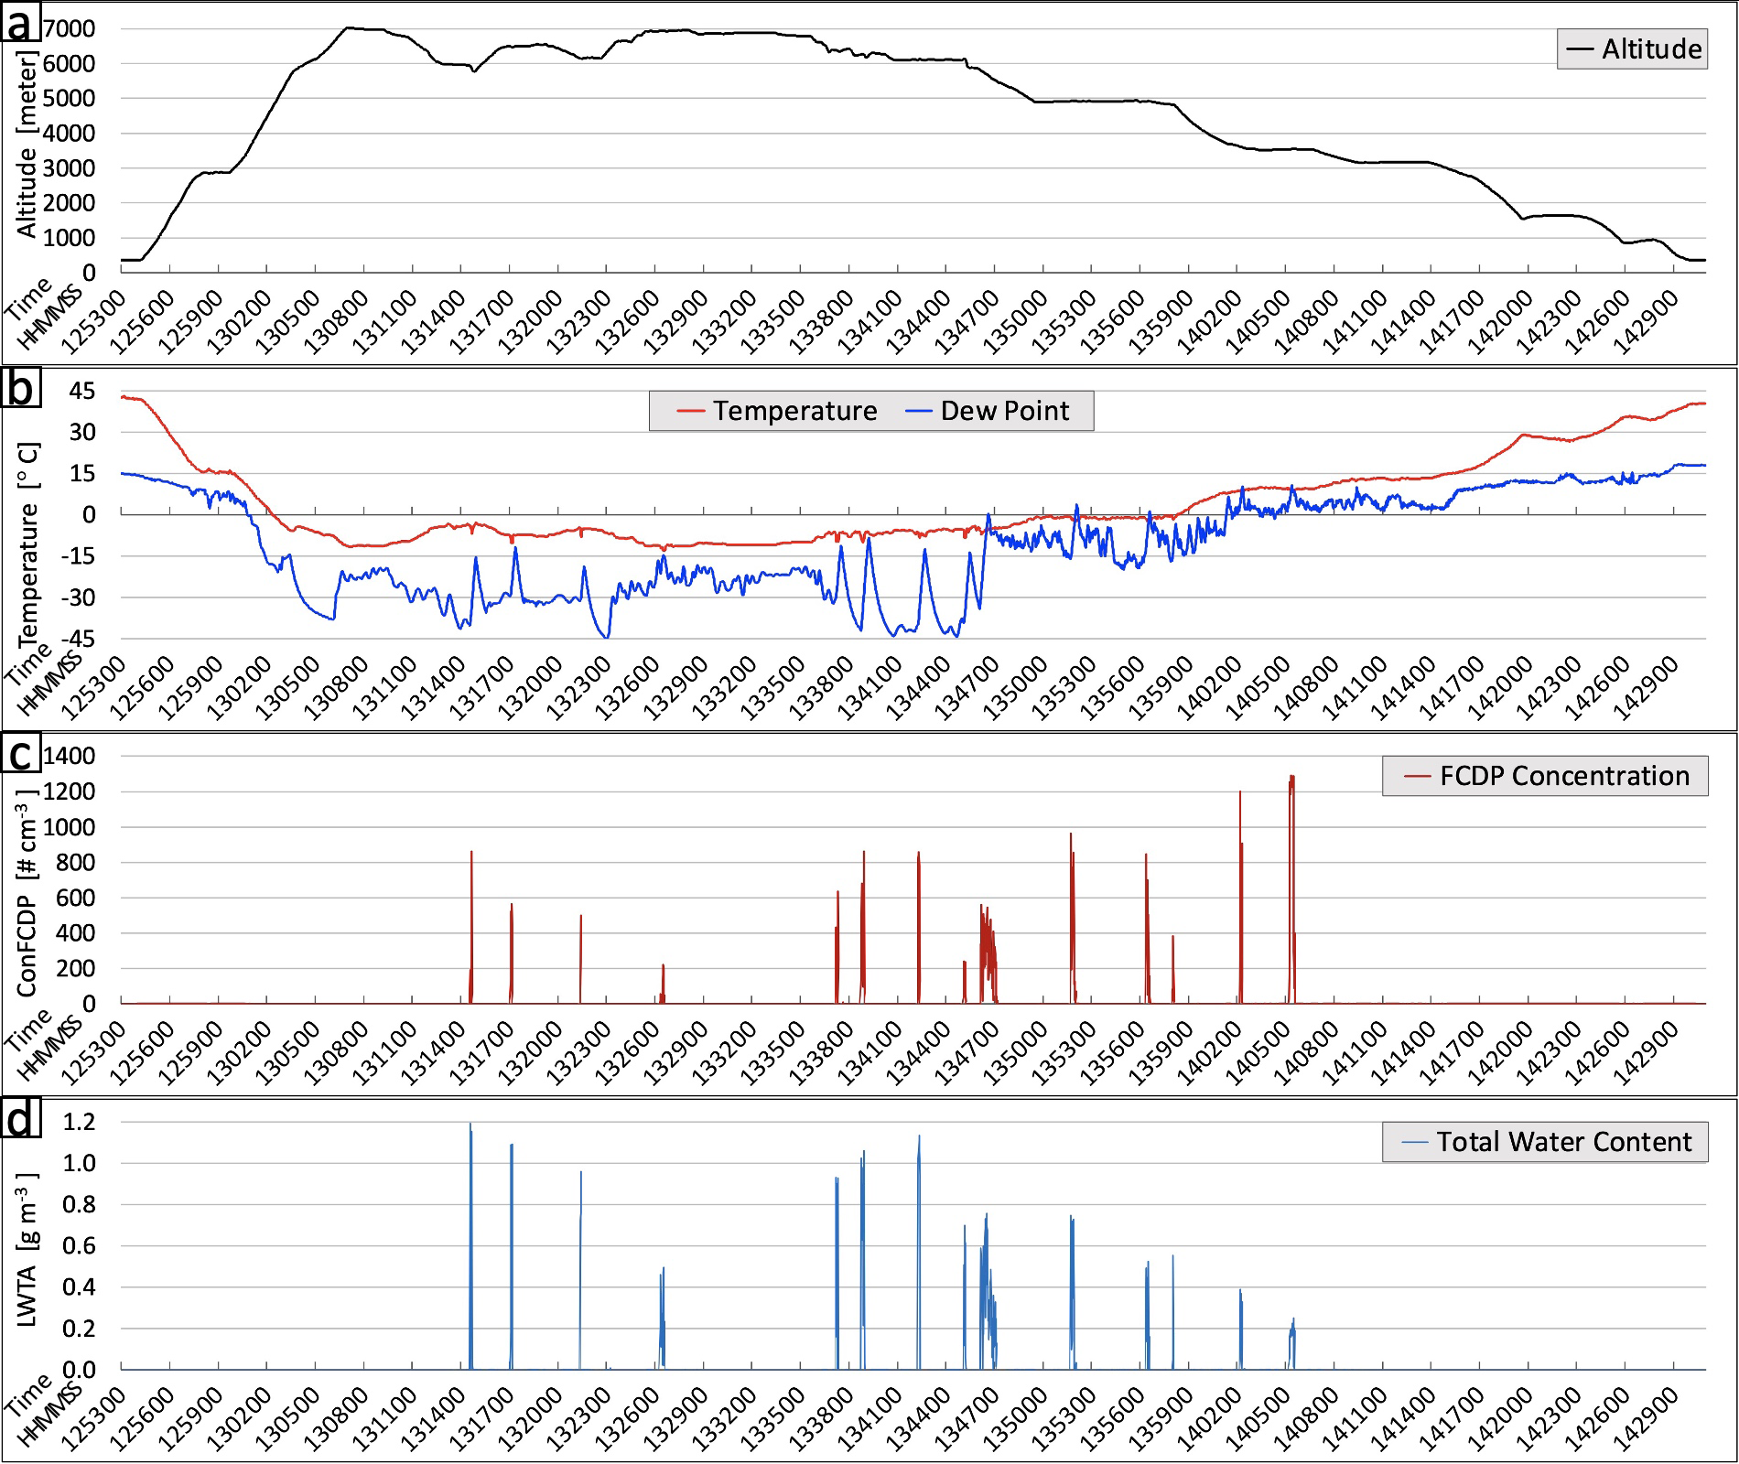Screen dimensions: 1739x1464
Task: Click the panel label "a"
Action: (x=21, y=24)
